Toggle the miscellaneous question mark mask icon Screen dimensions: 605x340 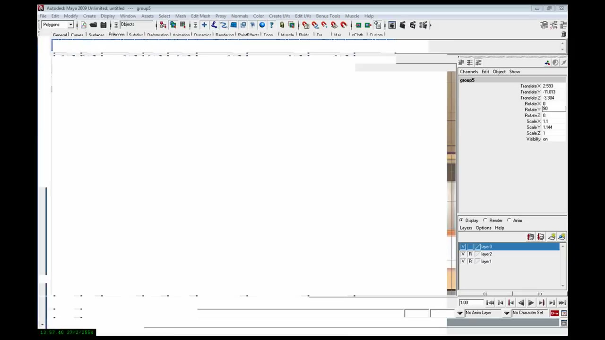coord(271,25)
